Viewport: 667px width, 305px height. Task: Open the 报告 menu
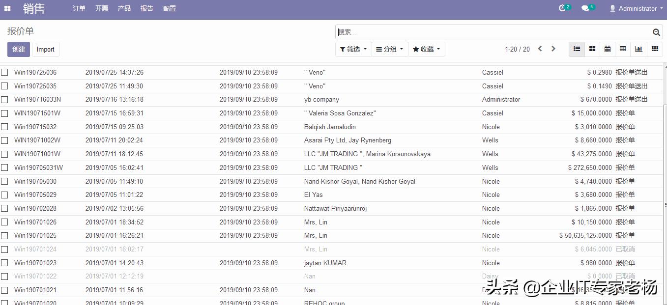146,8
